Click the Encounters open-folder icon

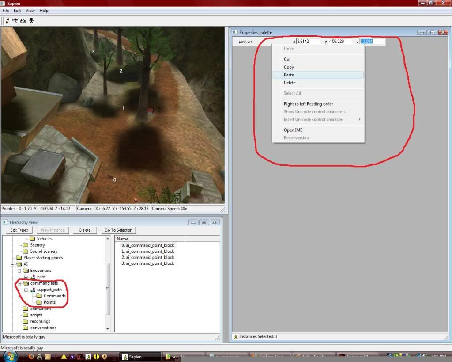[x=26, y=270]
